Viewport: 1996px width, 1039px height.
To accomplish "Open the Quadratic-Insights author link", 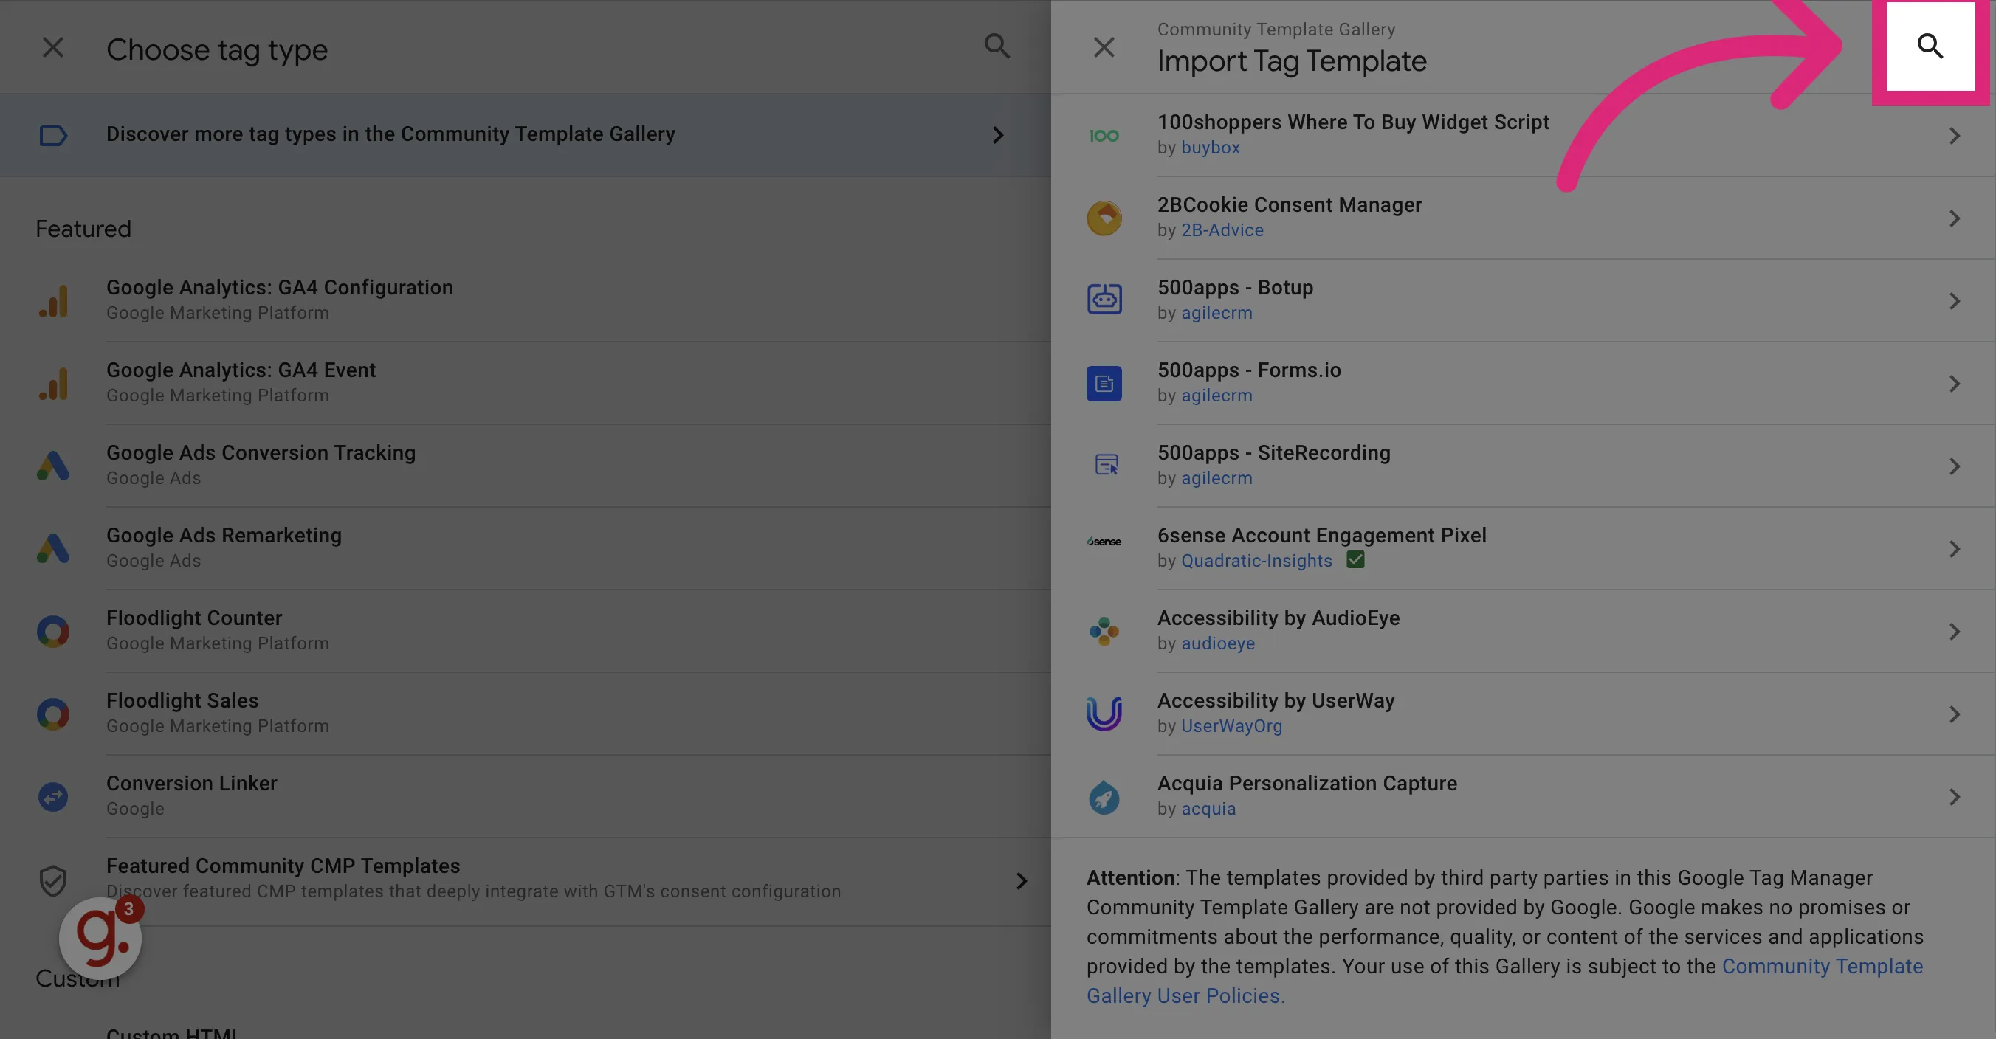I will tap(1256, 561).
